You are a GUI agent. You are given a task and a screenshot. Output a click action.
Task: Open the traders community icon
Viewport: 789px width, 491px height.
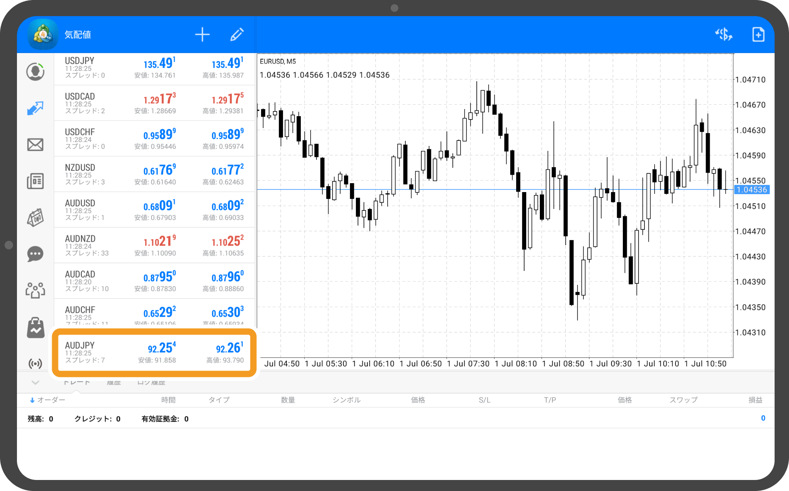click(x=35, y=290)
